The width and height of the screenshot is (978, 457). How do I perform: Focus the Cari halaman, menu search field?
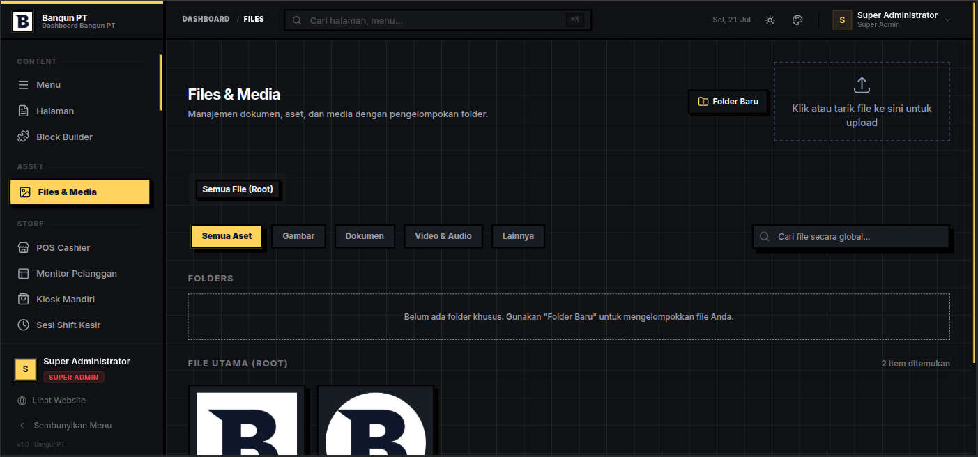point(438,20)
